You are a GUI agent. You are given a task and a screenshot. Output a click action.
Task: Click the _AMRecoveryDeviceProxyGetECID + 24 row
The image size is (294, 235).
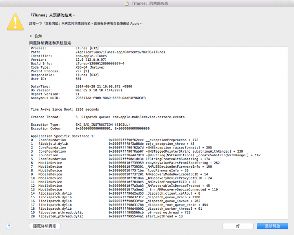[121, 178]
